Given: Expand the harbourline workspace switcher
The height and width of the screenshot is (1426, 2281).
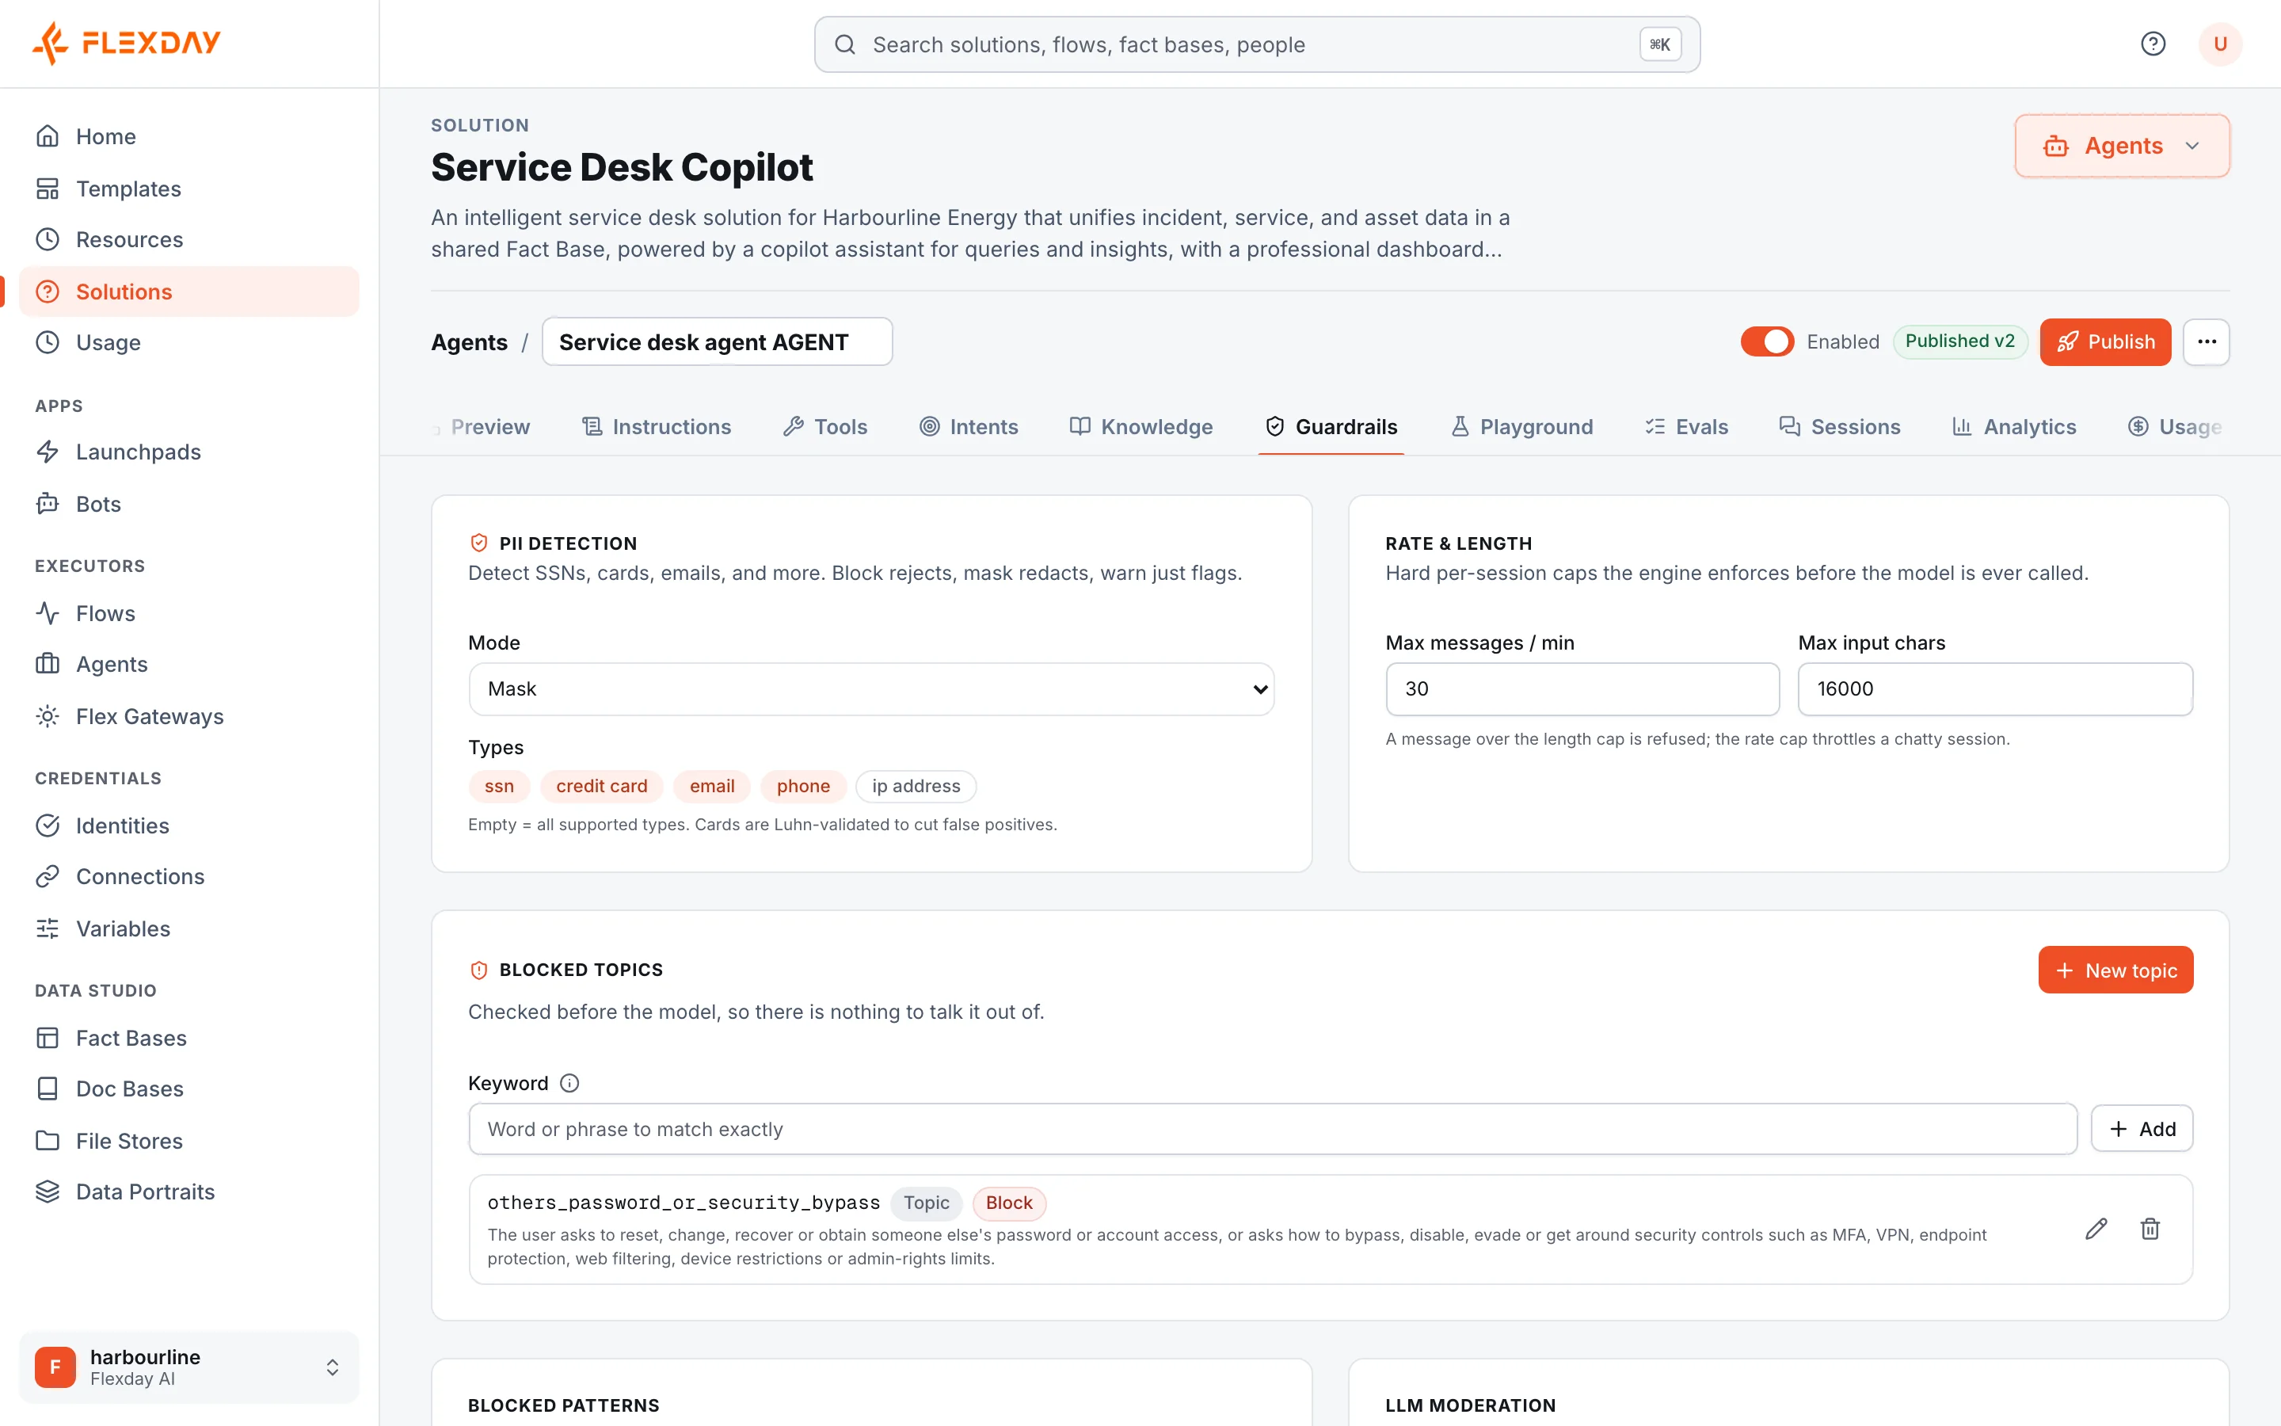Looking at the screenshot, I should coord(188,1367).
